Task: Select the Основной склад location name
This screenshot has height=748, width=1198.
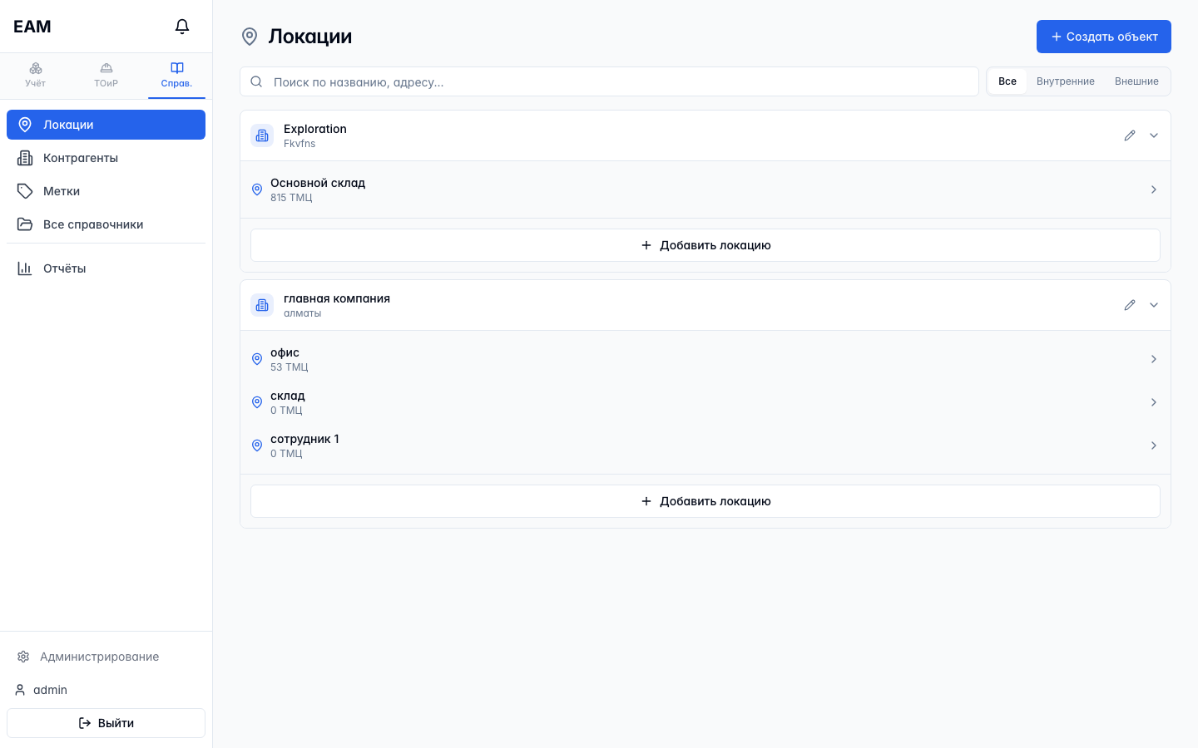Action: click(318, 183)
